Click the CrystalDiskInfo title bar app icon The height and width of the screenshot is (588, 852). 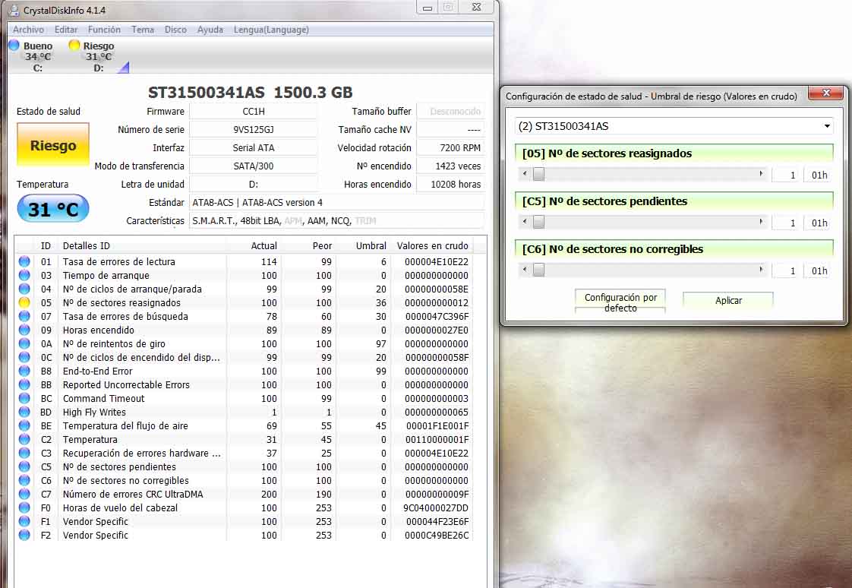(14, 11)
